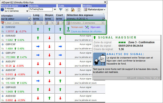163x103 pixels.
Task: Click the AUD/USD change -0.29%
Action: tap(21, 100)
